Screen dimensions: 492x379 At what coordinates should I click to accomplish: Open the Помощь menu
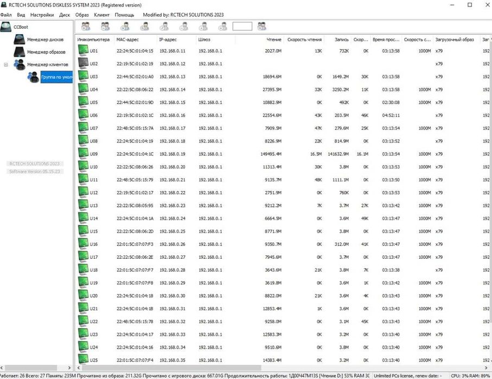pos(124,15)
